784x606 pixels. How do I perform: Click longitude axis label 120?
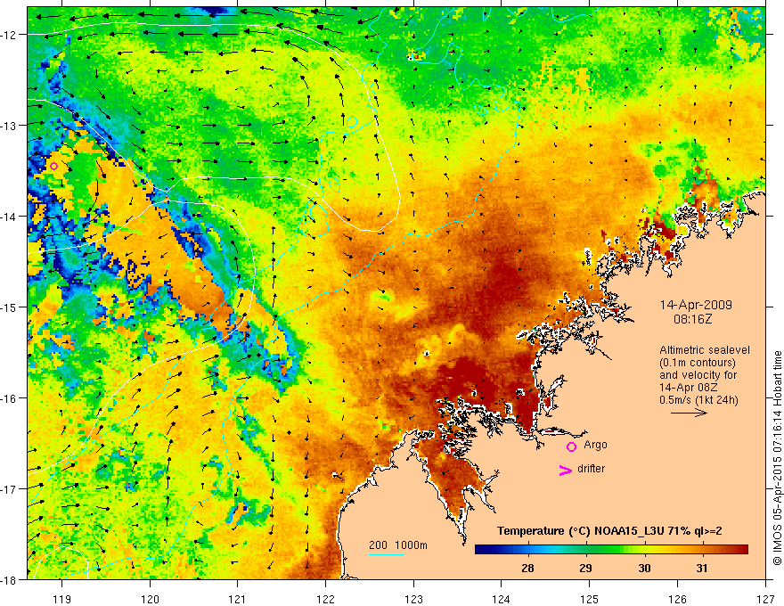pyautogui.click(x=150, y=600)
